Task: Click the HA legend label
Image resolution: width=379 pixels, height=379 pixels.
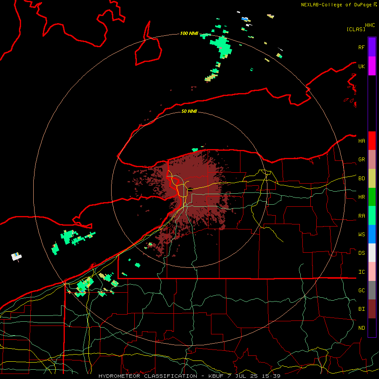Action: click(x=361, y=141)
